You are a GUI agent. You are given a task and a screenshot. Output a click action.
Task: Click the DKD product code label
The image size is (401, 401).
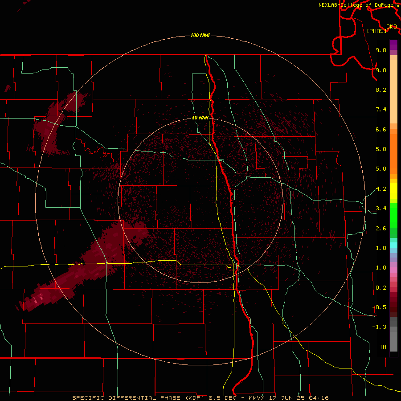(392, 27)
